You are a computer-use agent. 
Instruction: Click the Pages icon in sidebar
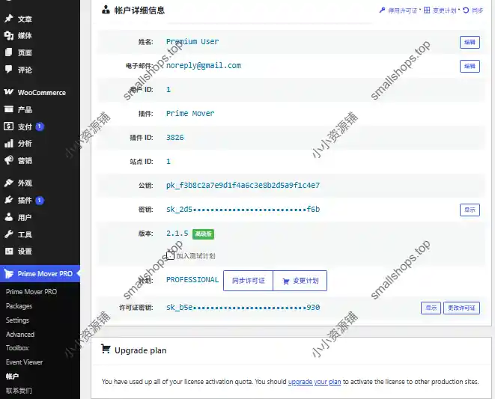8,52
